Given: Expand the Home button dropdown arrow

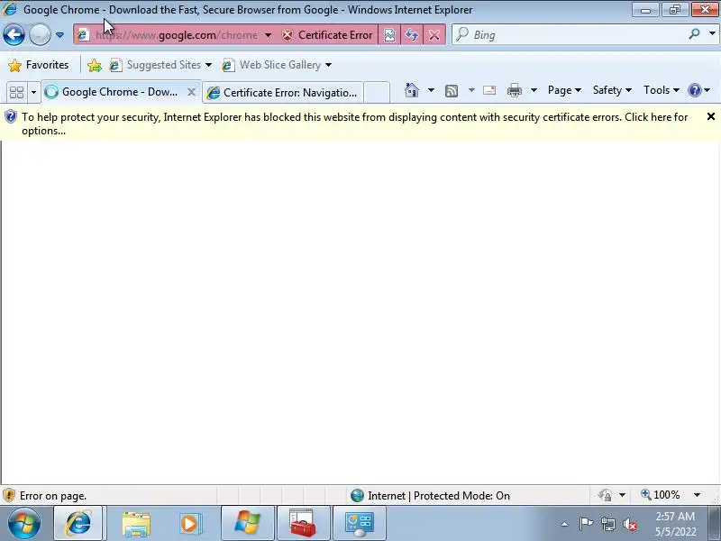Looking at the screenshot, I should coord(431,90).
